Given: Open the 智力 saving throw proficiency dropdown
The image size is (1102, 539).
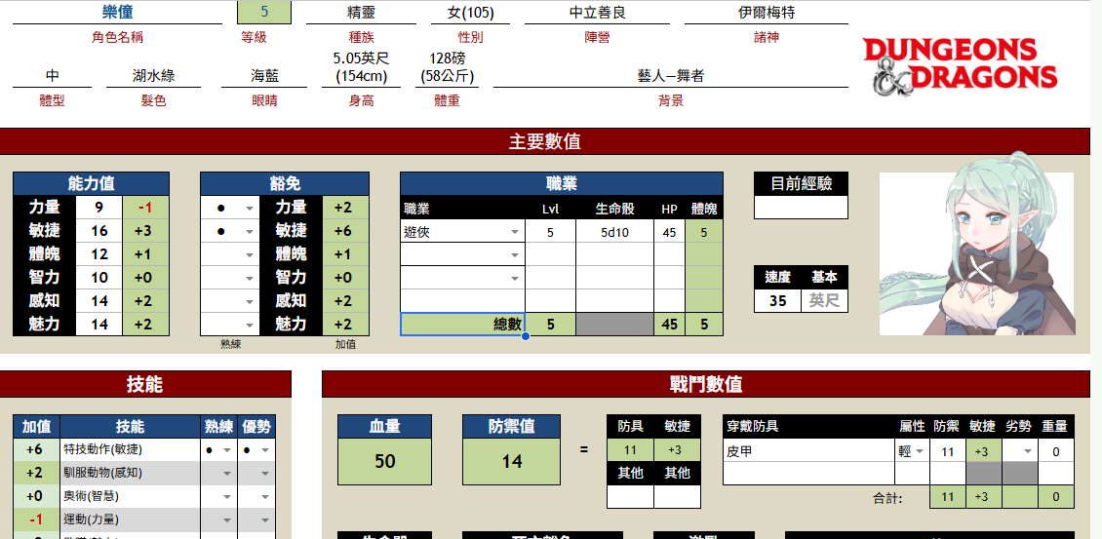Looking at the screenshot, I should [x=249, y=278].
